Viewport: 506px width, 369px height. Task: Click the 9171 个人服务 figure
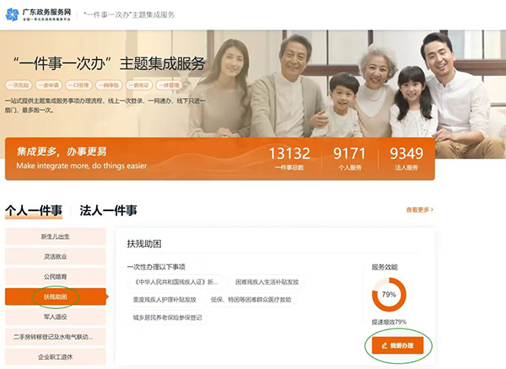pos(349,159)
